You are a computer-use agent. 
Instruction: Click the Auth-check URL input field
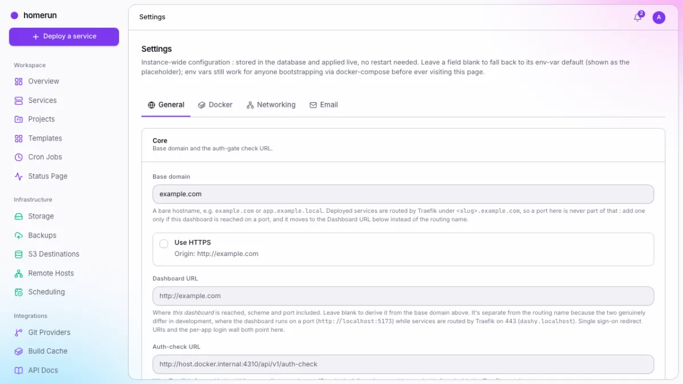pyautogui.click(x=403, y=364)
